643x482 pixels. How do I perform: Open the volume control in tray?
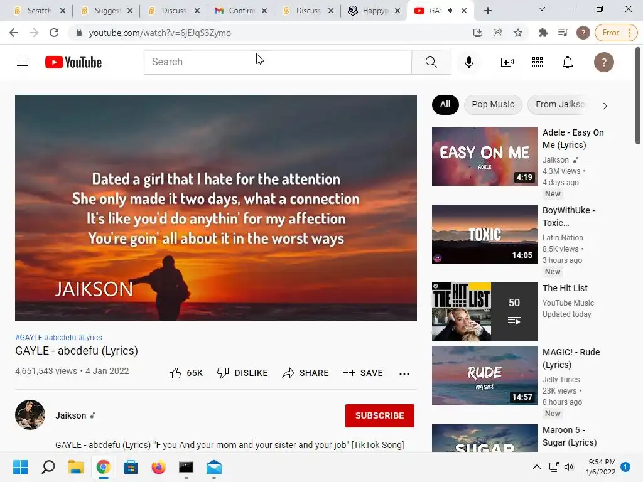pyautogui.click(x=569, y=467)
